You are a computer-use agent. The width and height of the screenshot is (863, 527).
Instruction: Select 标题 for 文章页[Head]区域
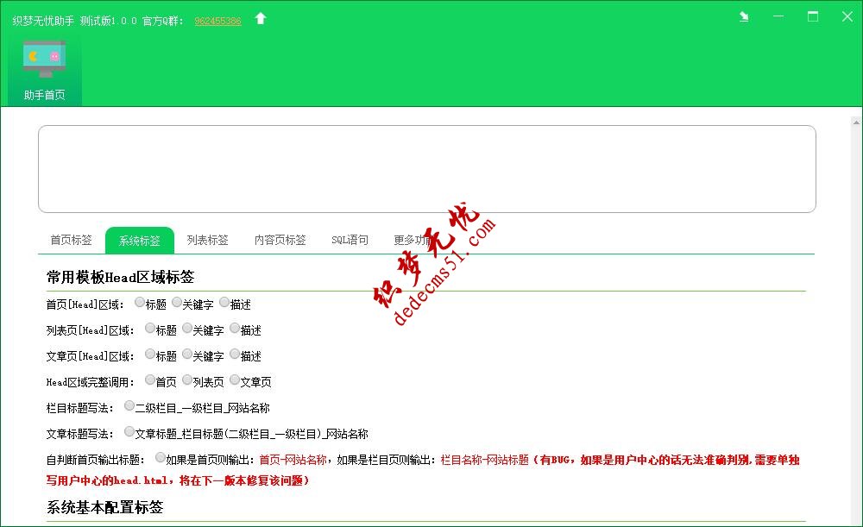point(150,354)
